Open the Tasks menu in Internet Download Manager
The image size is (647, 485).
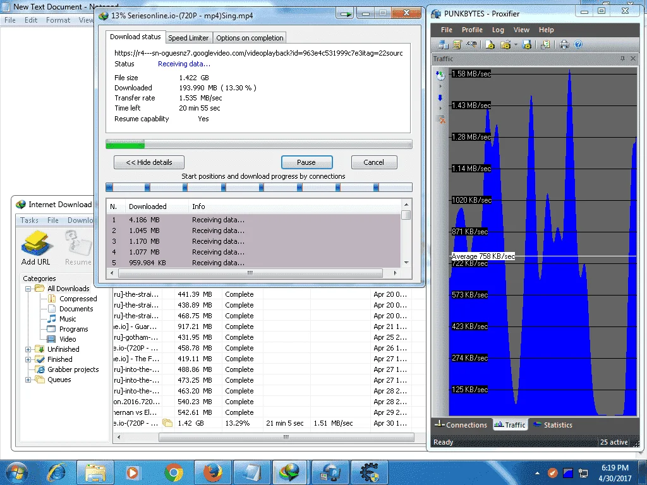(x=29, y=220)
